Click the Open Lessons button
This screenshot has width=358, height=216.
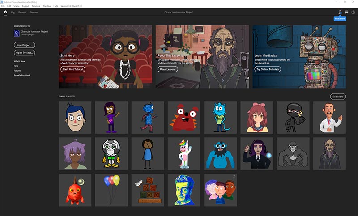[167, 69]
